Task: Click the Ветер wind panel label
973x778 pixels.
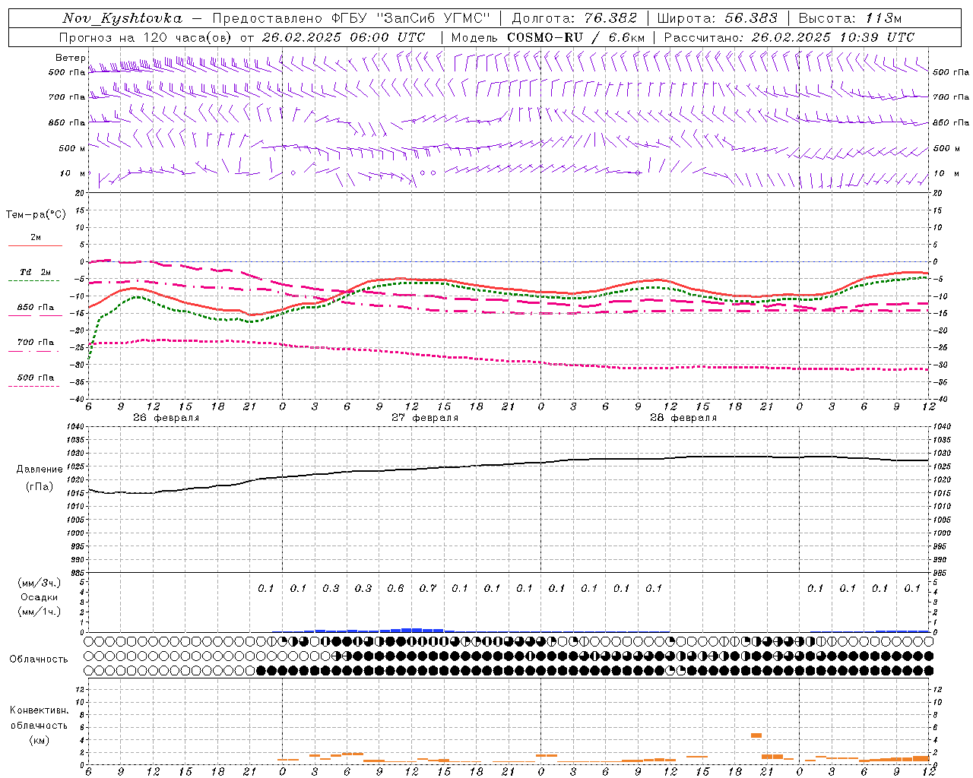Action: tap(70, 58)
